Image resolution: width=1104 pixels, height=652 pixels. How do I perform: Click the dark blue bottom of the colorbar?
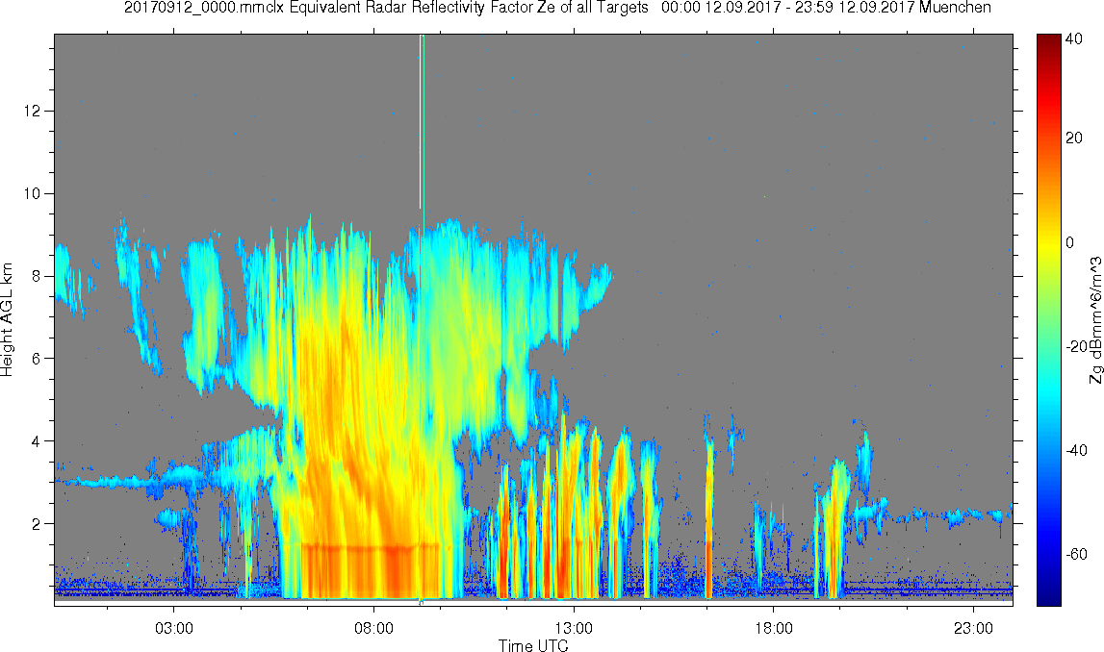(x=1048, y=596)
